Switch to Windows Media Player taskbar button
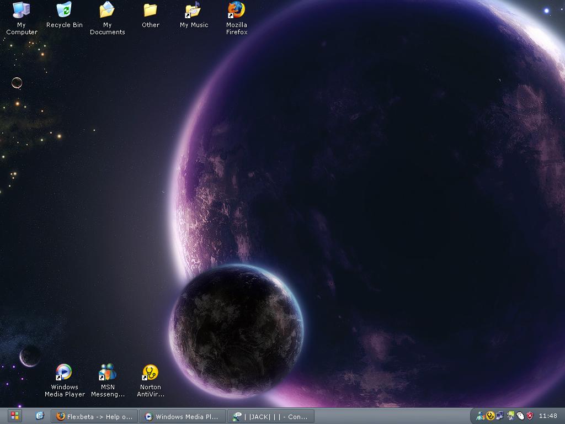The width and height of the screenshot is (565, 424). [183, 416]
